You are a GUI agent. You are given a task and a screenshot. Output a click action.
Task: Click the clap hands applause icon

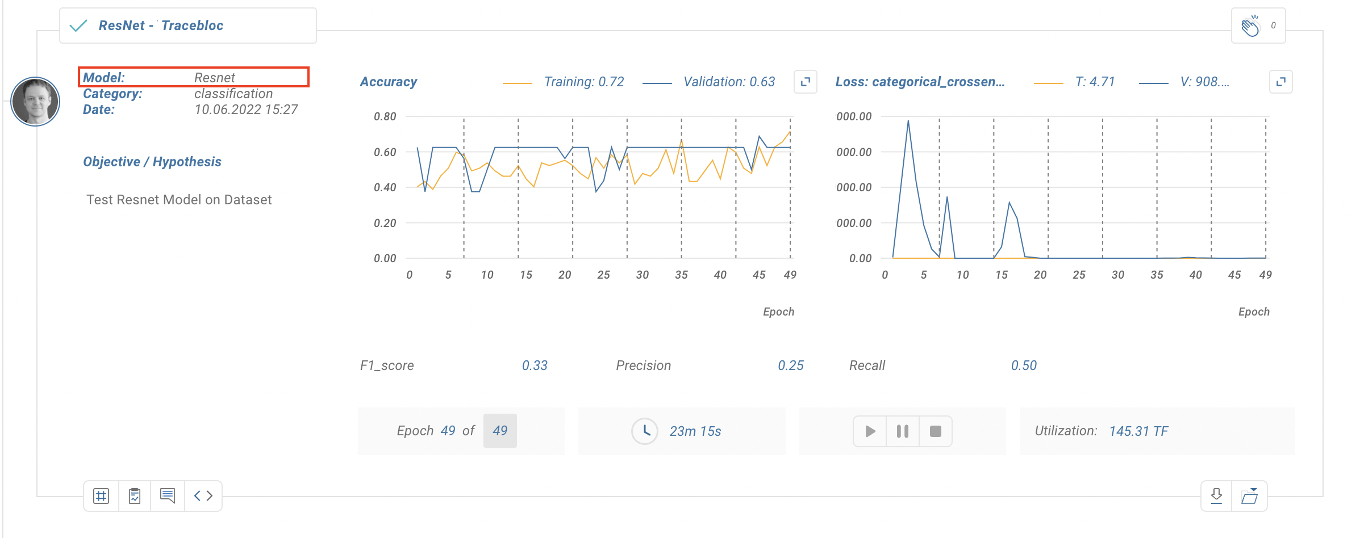pyautogui.click(x=1250, y=26)
